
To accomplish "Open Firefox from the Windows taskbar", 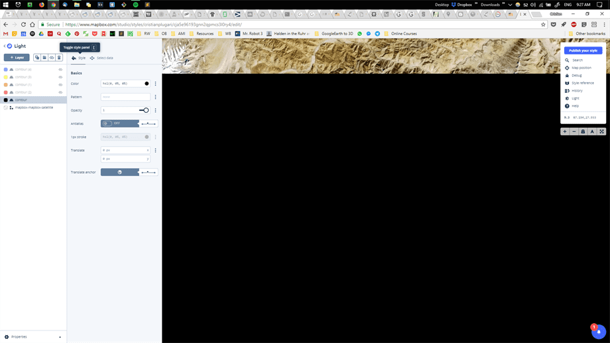I will pyautogui.click(x=42, y=5).
